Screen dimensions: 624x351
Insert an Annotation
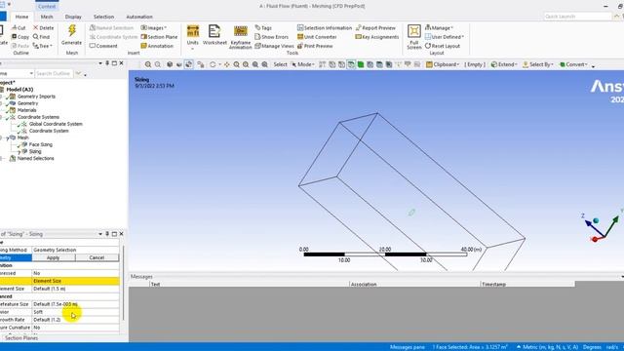coord(157,46)
